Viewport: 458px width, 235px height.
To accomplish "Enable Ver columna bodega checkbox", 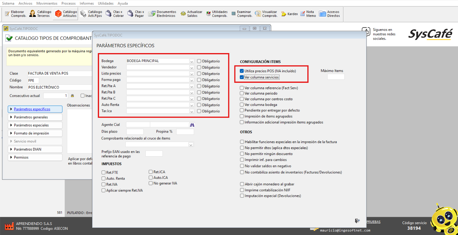I will 242,105.
